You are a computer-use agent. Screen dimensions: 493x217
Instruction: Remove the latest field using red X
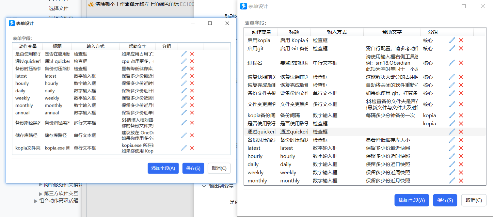point(461,148)
